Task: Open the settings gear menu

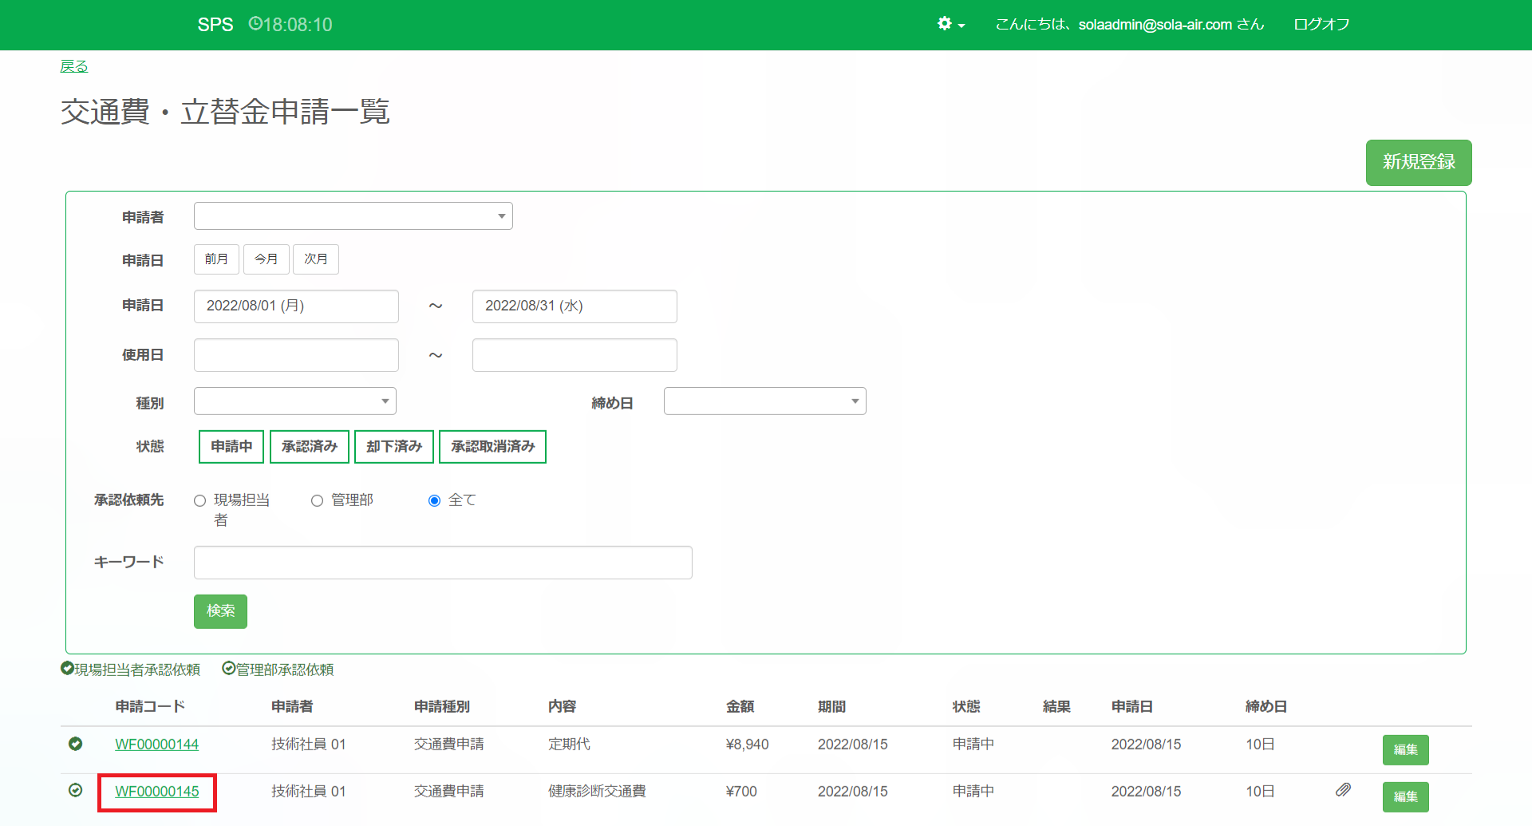Action: 950,24
